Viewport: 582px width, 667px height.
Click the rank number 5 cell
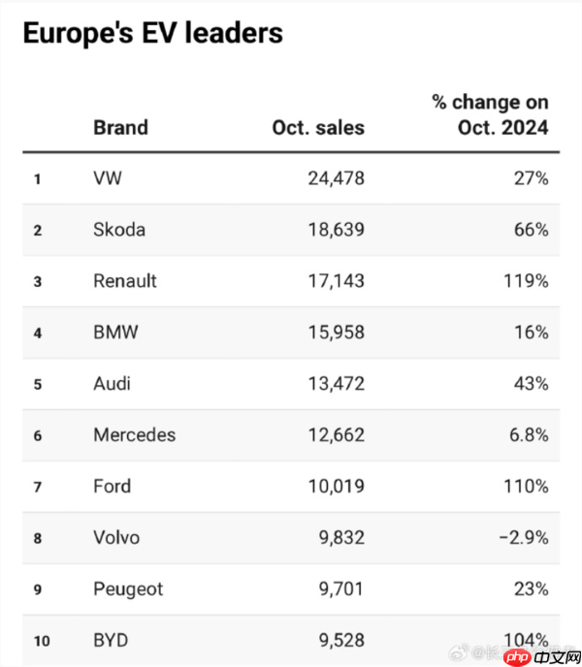[x=38, y=385]
